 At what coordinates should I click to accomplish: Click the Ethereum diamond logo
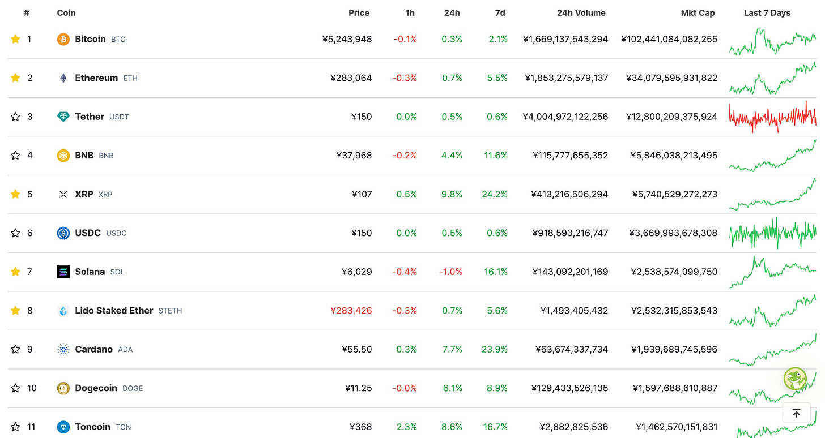point(63,78)
